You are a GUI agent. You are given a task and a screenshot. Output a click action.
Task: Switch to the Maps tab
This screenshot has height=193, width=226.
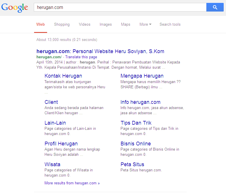point(125,25)
